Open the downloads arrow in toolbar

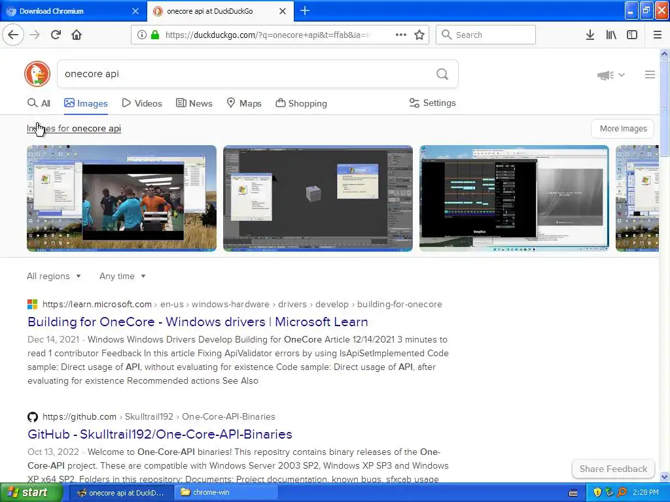pyautogui.click(x=590, y=35)
